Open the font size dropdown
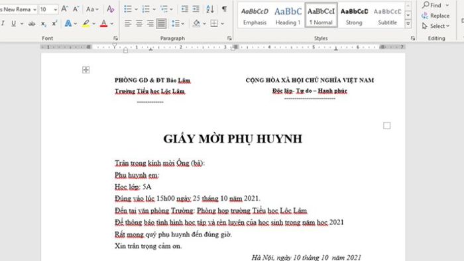 point(55,9)
